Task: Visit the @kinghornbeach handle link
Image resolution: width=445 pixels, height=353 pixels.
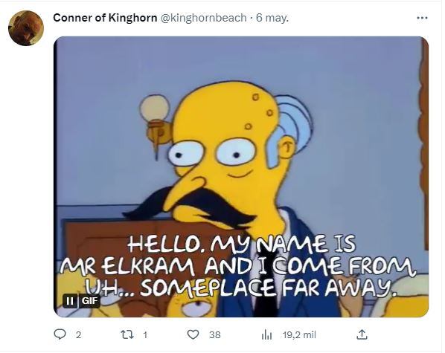Action: (204, 18)
